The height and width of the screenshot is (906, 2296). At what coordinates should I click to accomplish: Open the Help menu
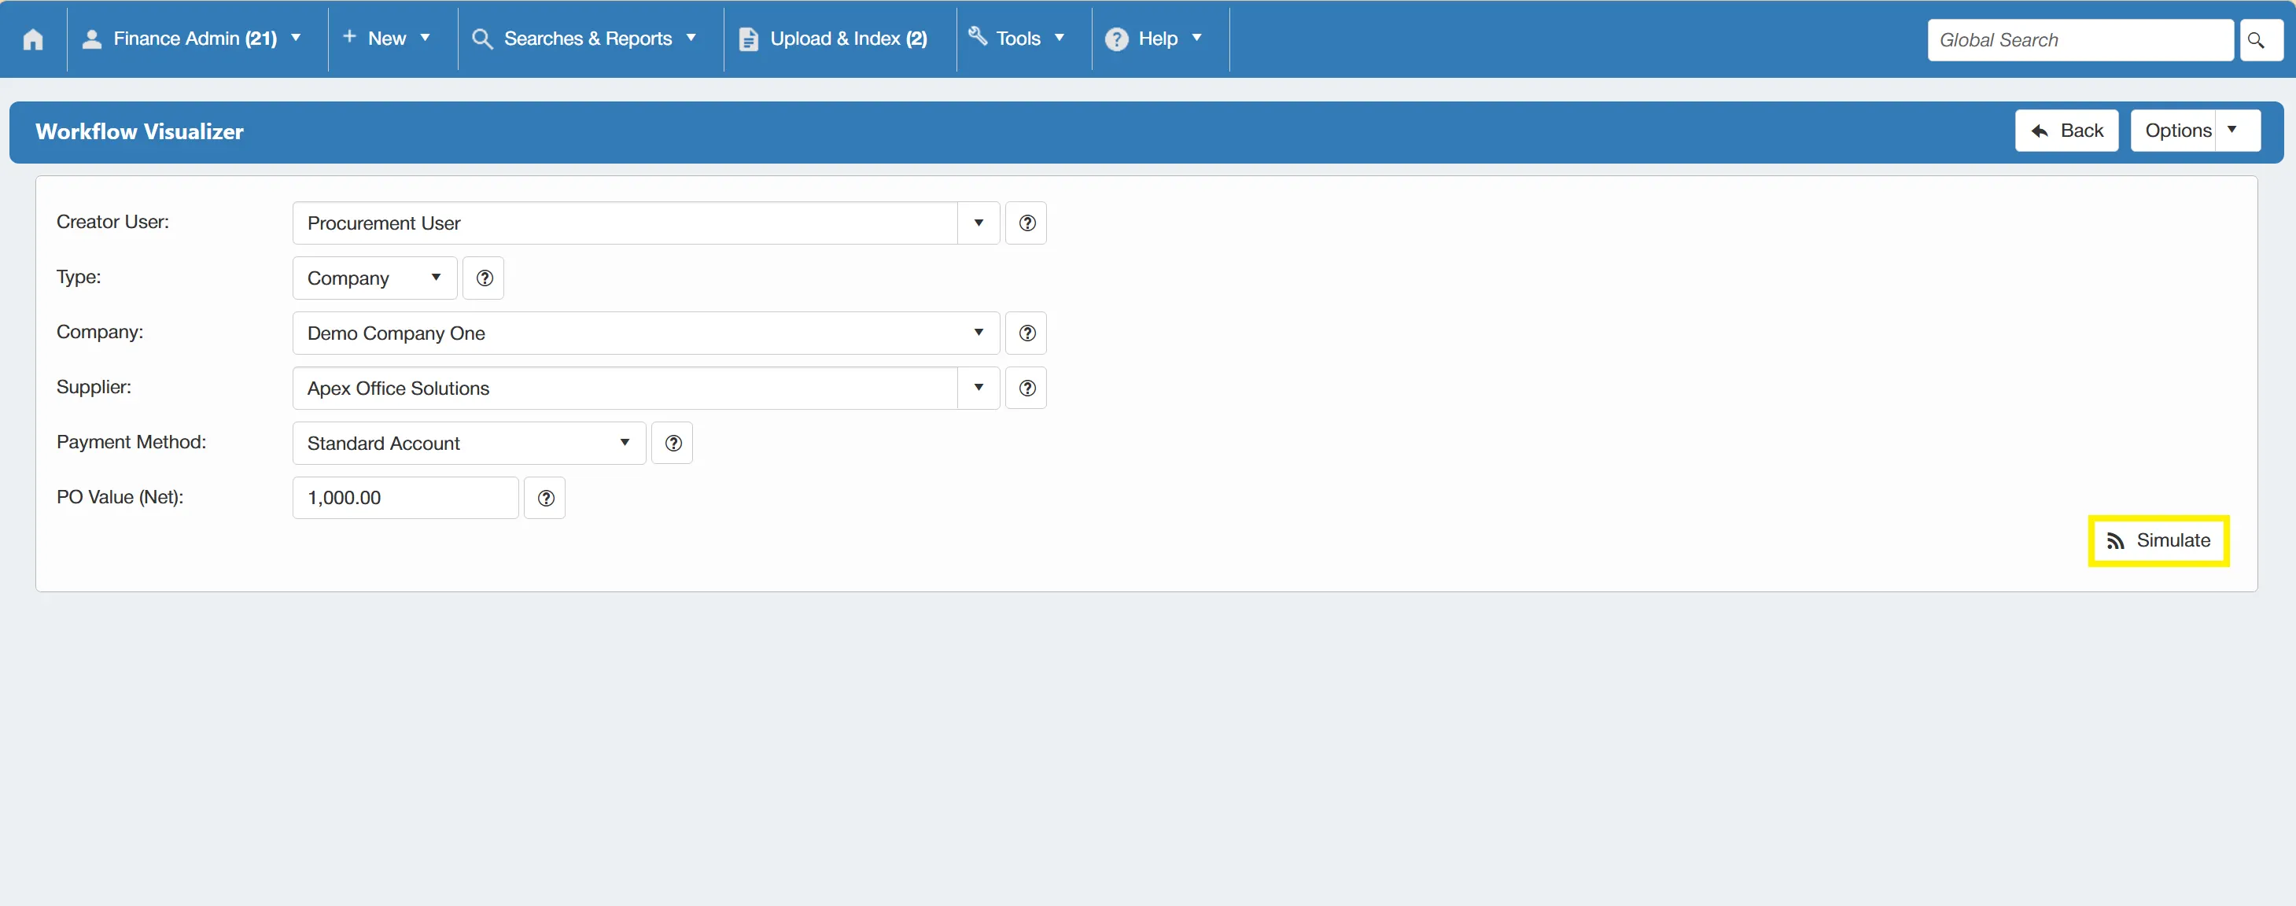point(1154,39)
